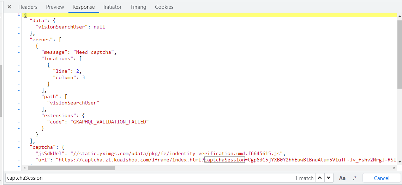Collapse the "path" array line
Image resolution: width=402 pixels, height=185 pixels.
point(18,97)
